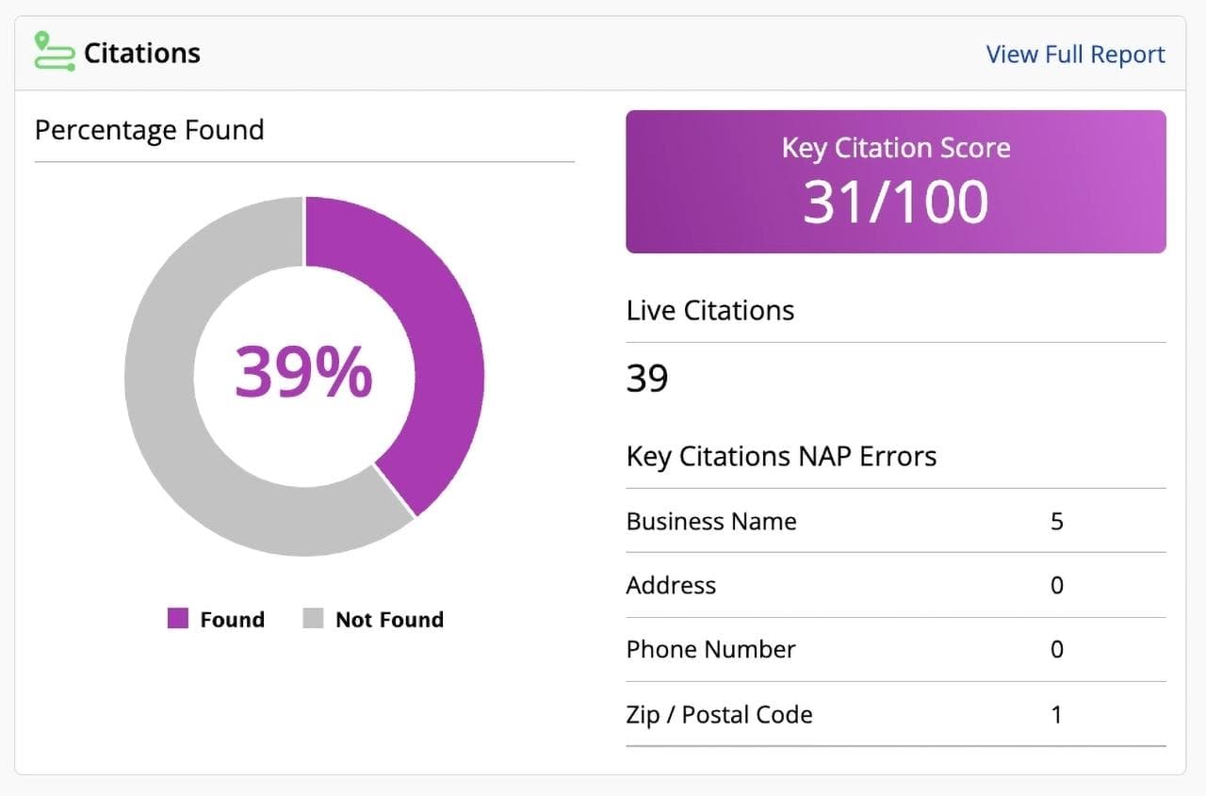Select the Business Name error row label
The image size is (1206, 796).
[x=711, y=522]
